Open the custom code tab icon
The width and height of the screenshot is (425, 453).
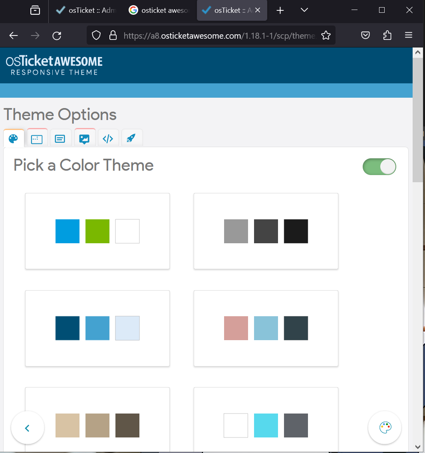point(108,138)
